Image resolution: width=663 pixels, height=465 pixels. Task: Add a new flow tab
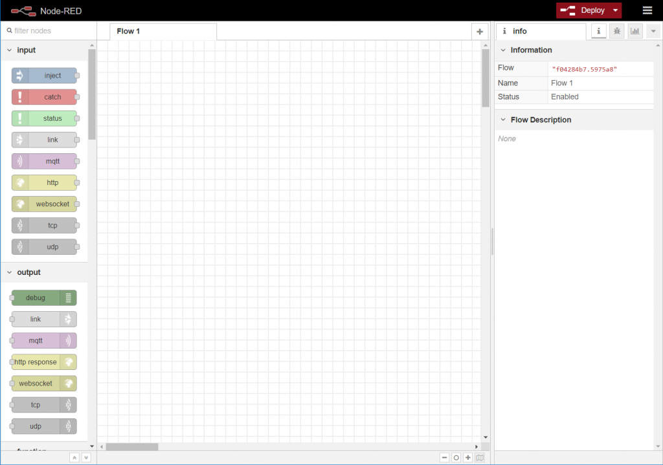click(x=480, y=32)
